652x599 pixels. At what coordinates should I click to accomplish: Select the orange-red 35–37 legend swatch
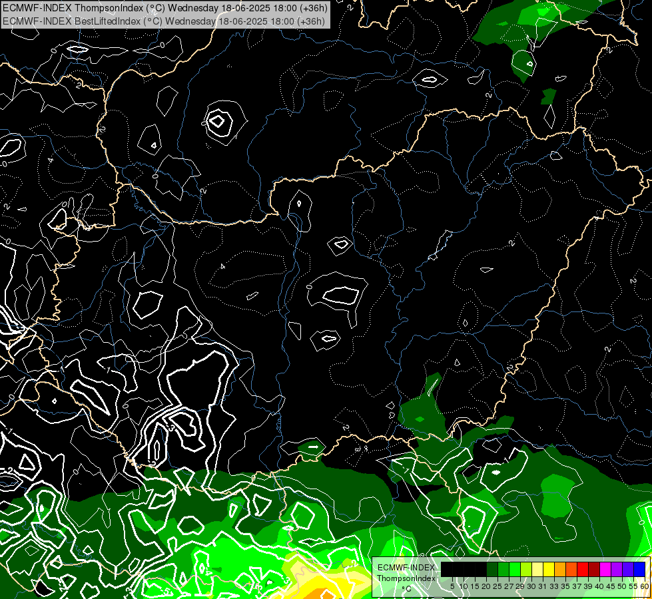point(571,569)
